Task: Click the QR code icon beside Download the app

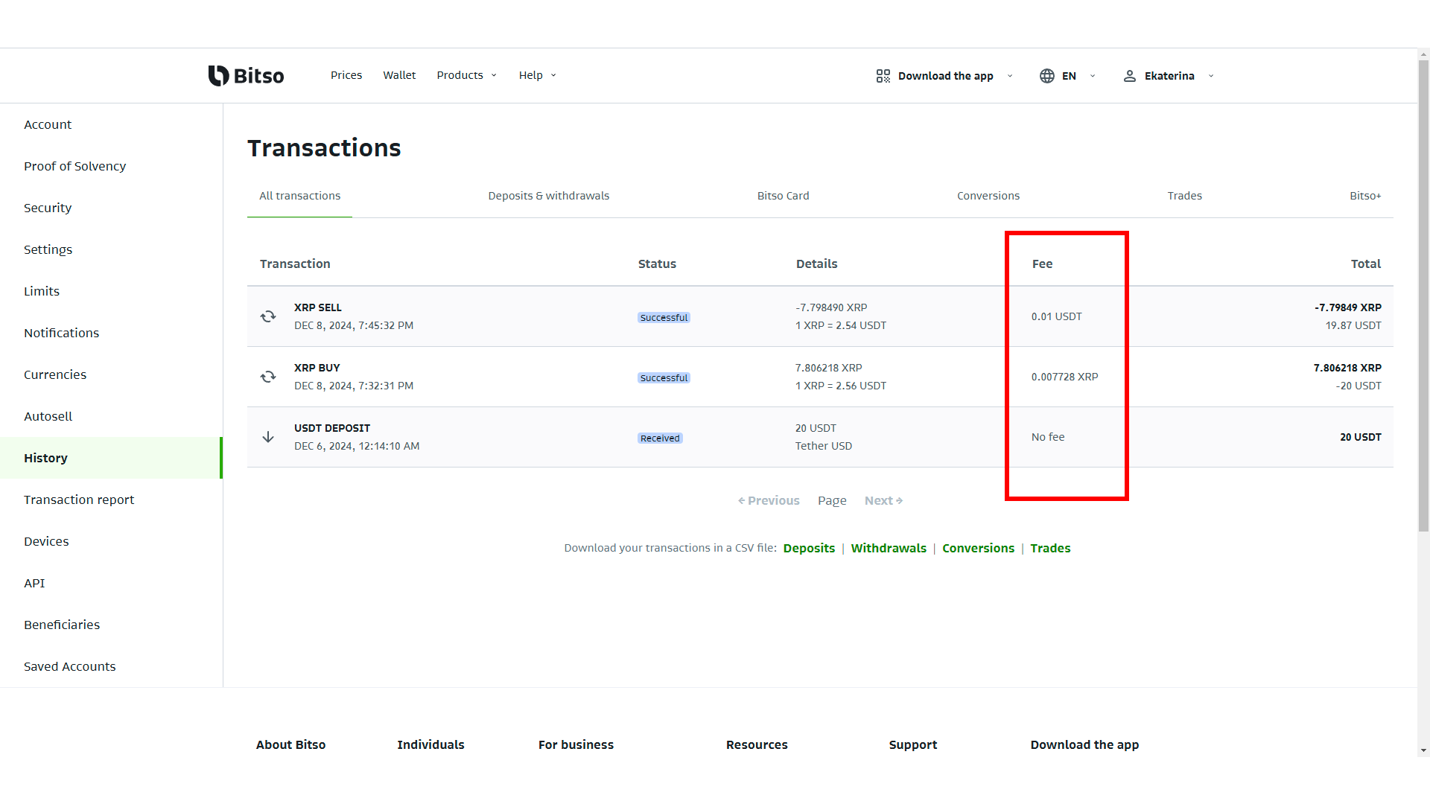Action: pos(883,76)
